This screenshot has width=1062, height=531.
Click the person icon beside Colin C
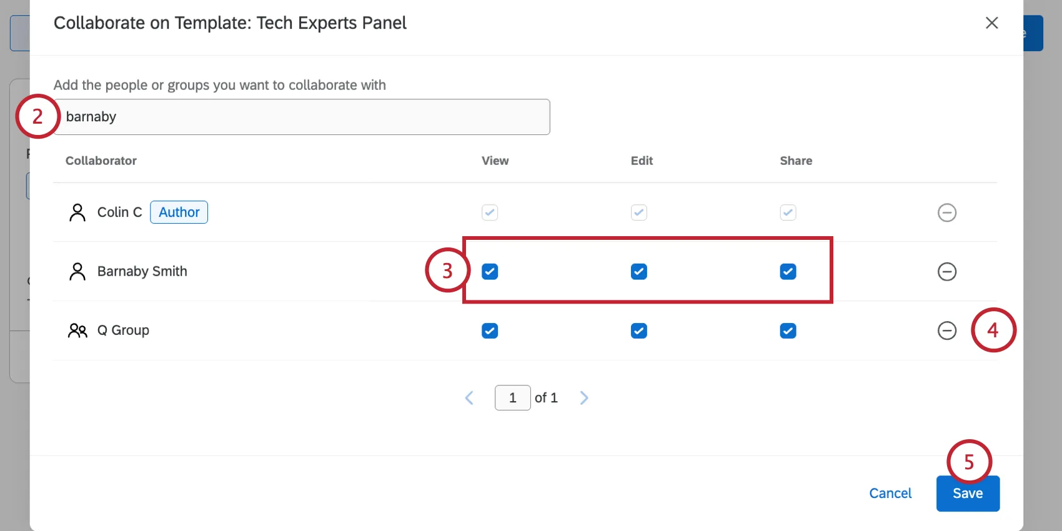(x=77, y=212)
